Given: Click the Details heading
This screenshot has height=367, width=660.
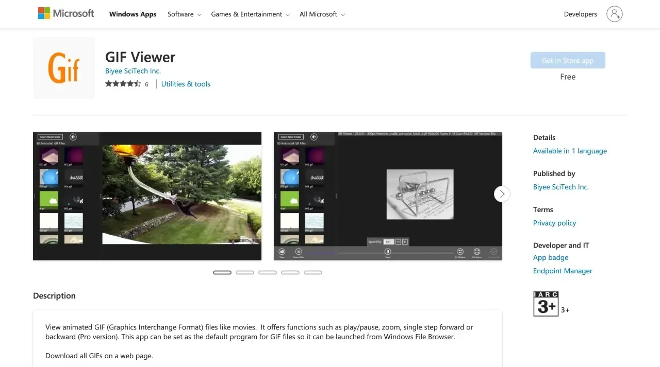Looking at the screenshot, I should 544,137.
